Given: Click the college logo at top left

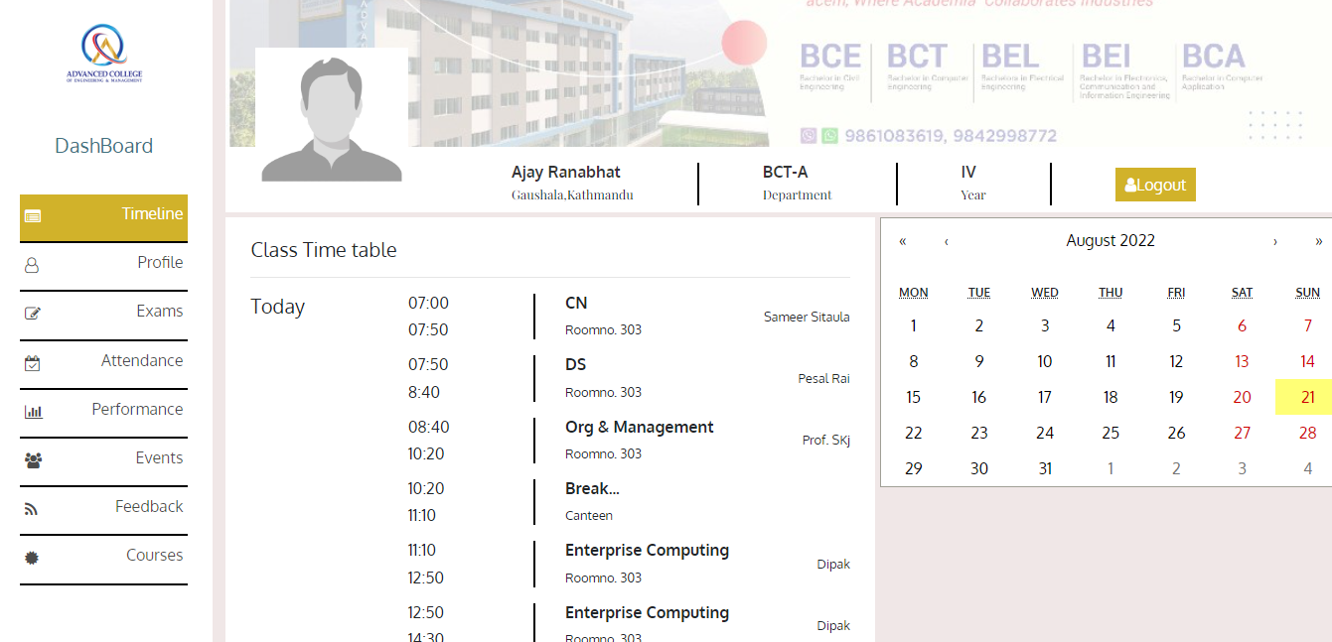Looking at the screenshot, I should click(x=103, y=55).
